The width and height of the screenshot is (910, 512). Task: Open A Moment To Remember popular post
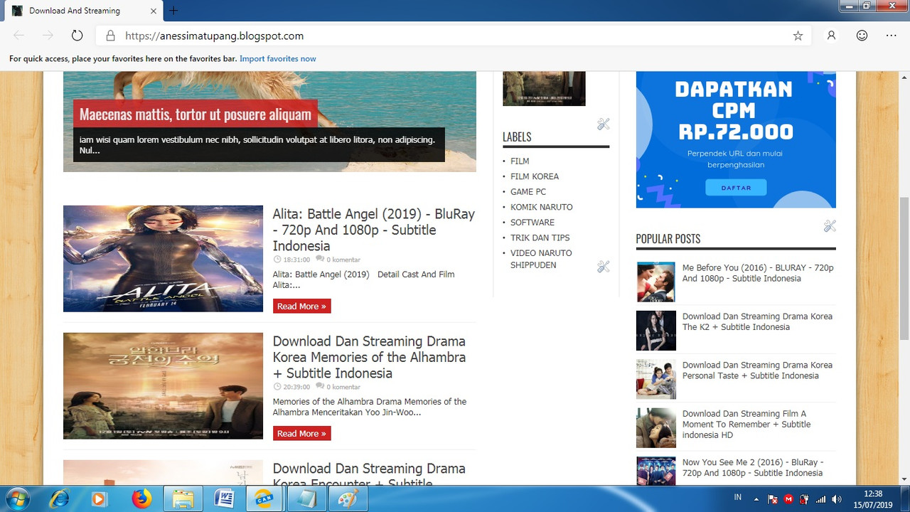(x=746, y=424)
